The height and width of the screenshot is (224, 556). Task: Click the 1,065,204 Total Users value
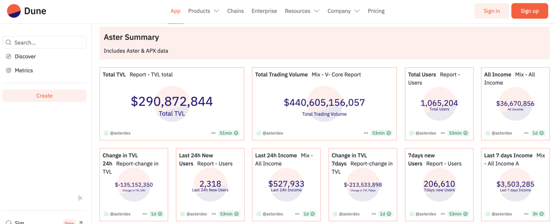pos(439,103)
